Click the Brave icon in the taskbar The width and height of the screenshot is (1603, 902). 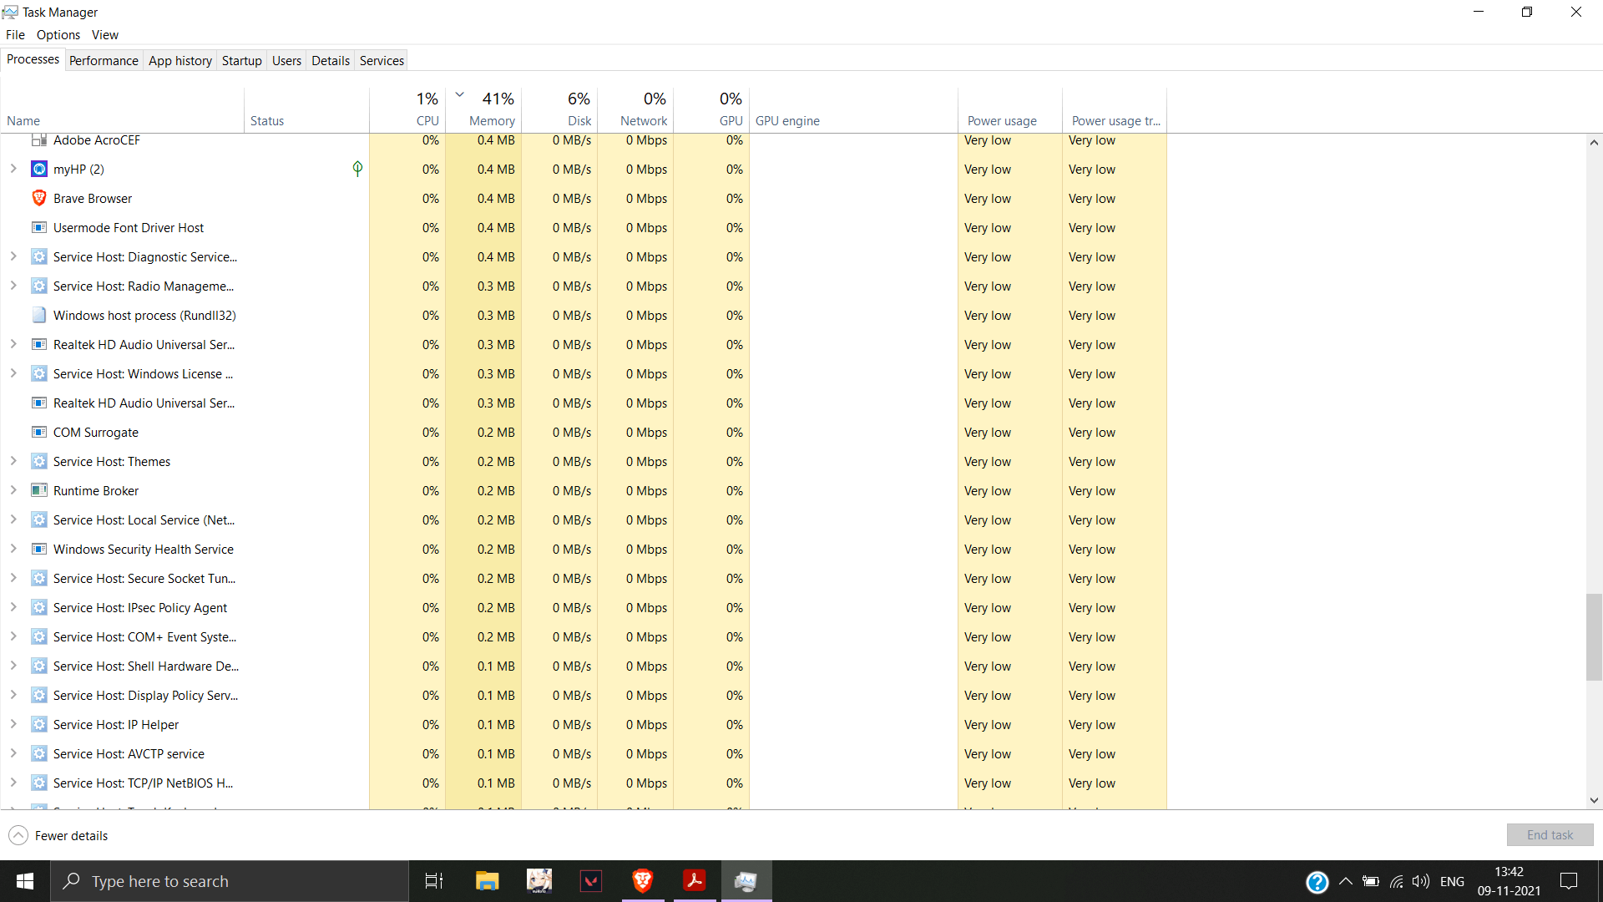pos(642,881)
